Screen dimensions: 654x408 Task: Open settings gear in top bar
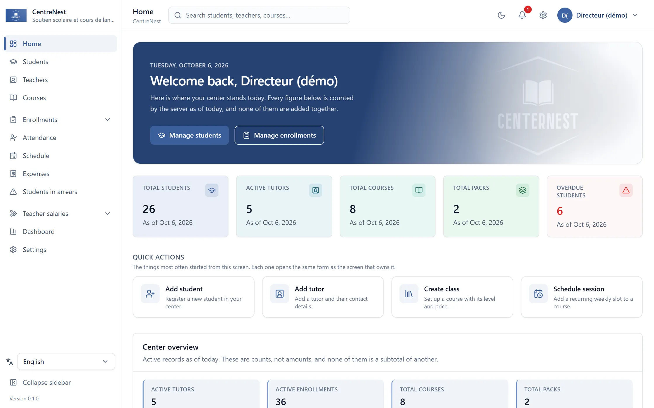pyautogui.click(x=543, y=15)
